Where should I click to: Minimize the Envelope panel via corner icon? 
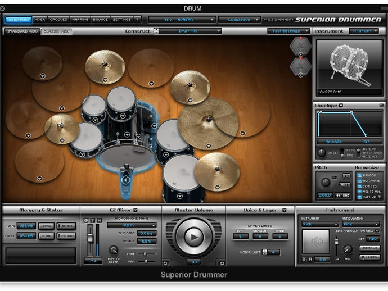(381, 105)
